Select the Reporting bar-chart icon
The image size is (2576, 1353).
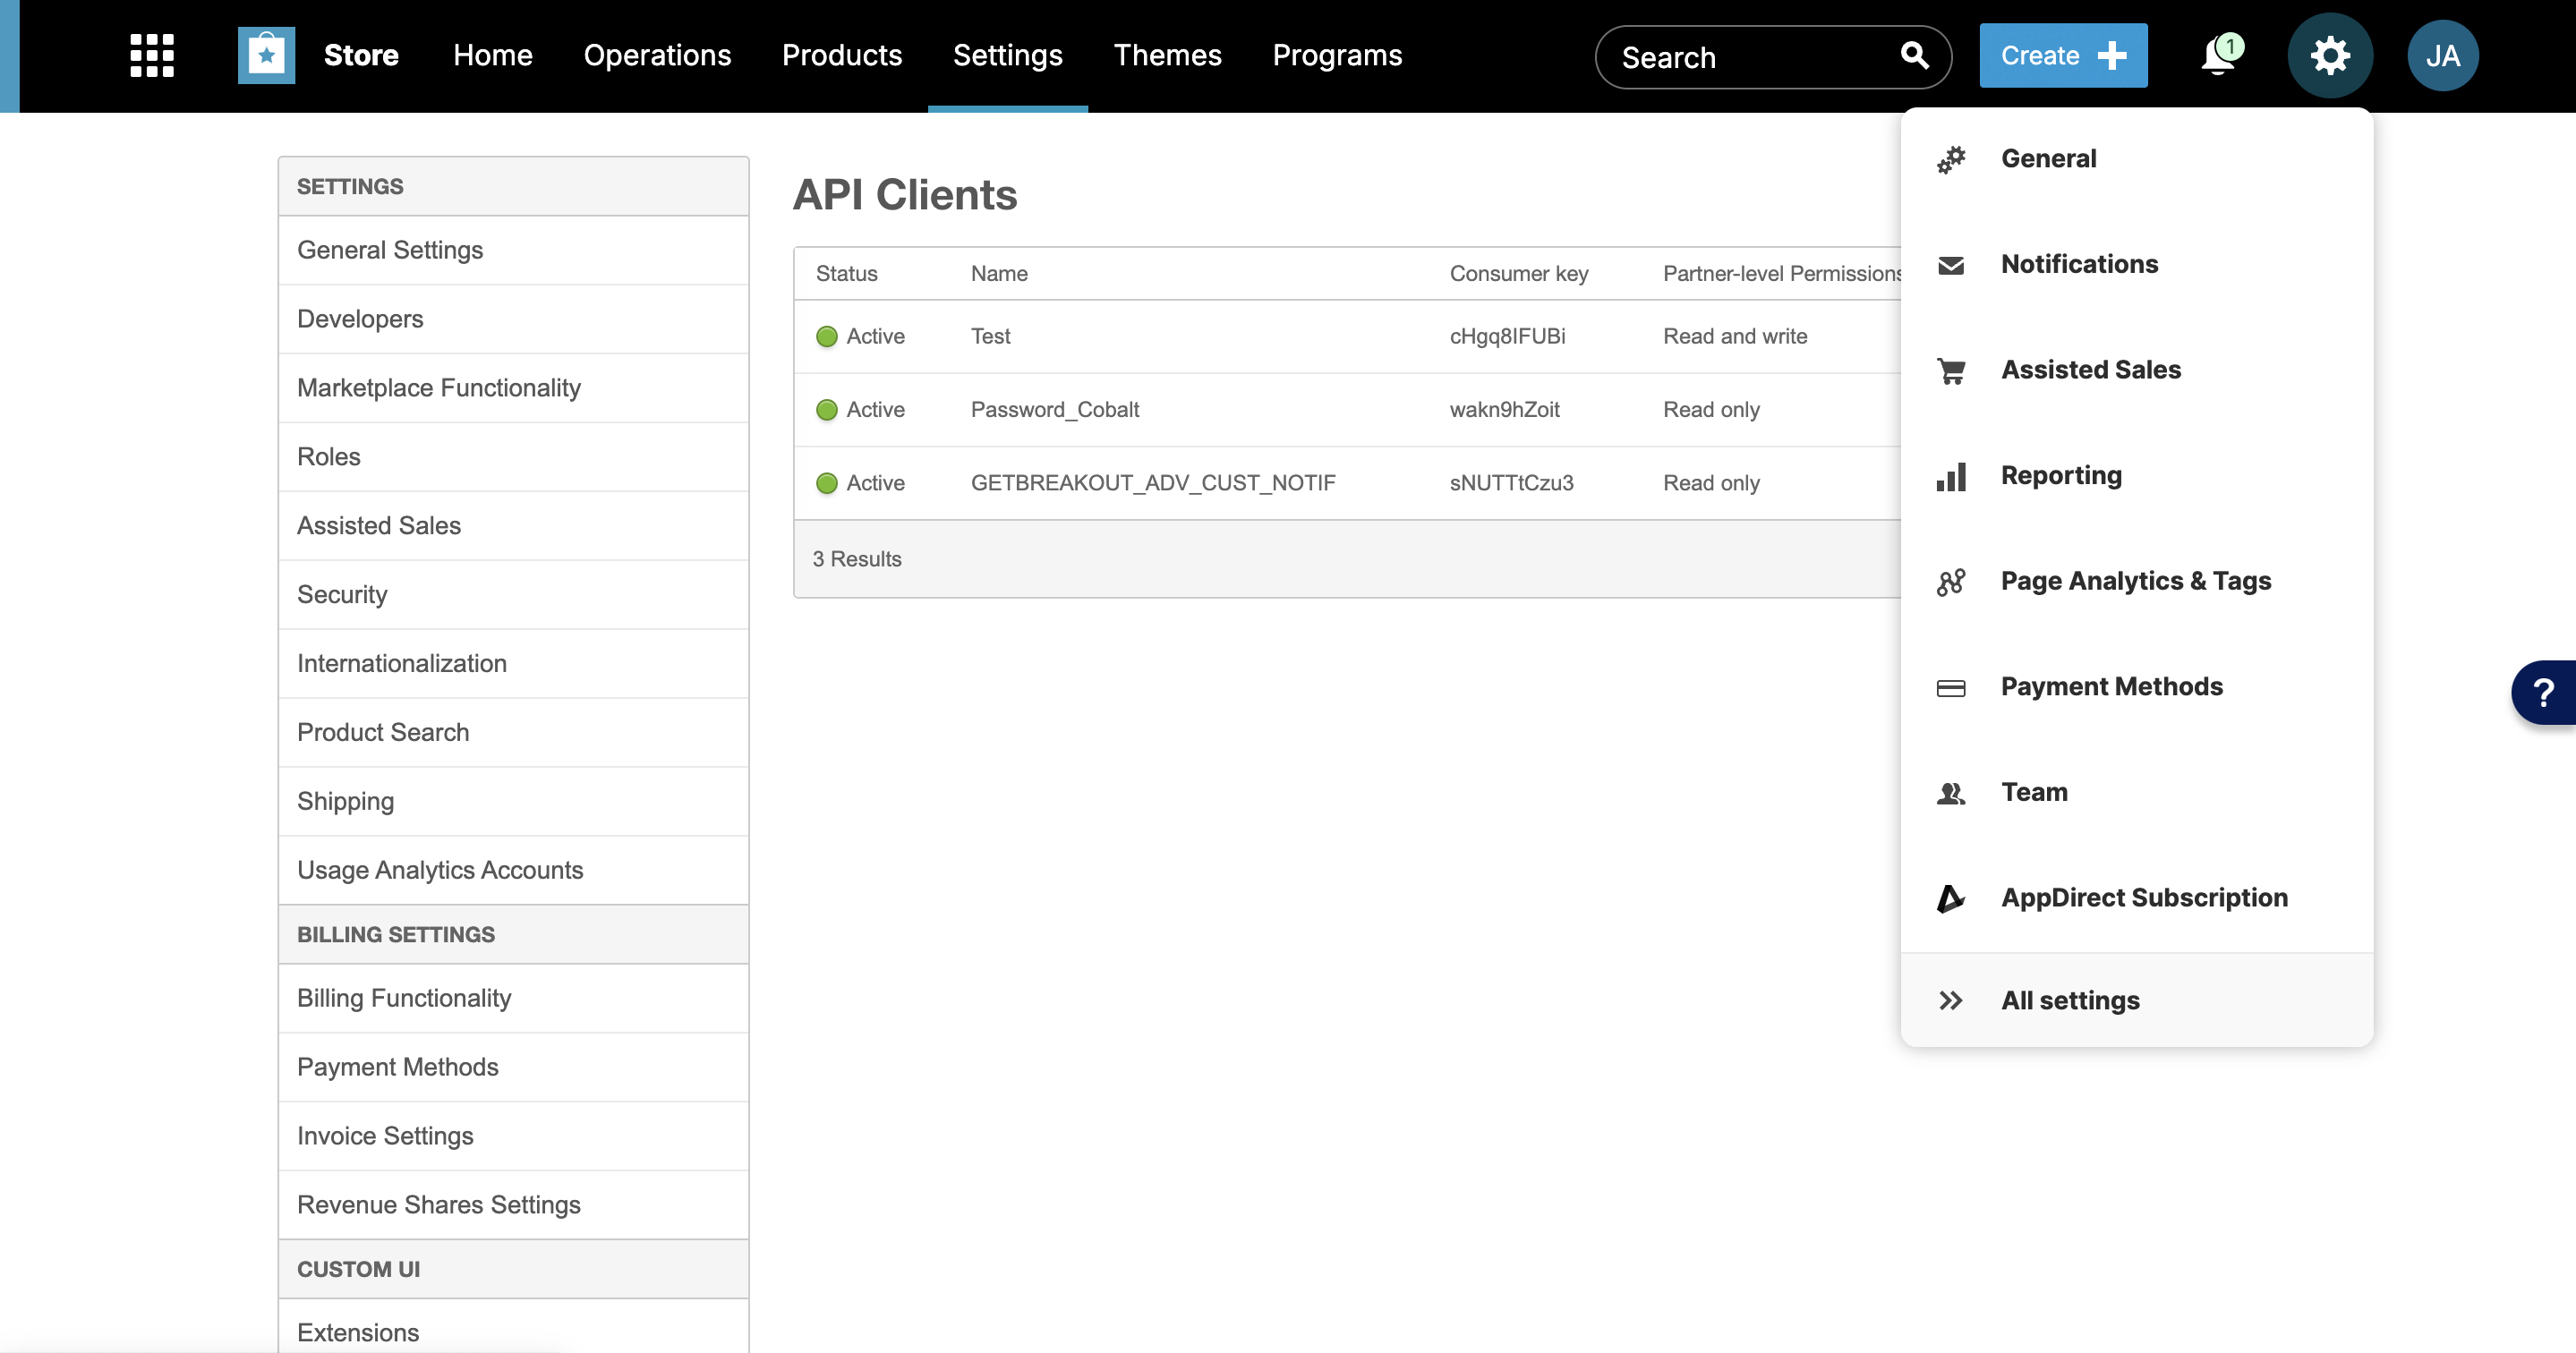1951,477
